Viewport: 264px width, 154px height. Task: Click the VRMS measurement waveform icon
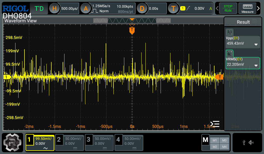tap(229, 53)
